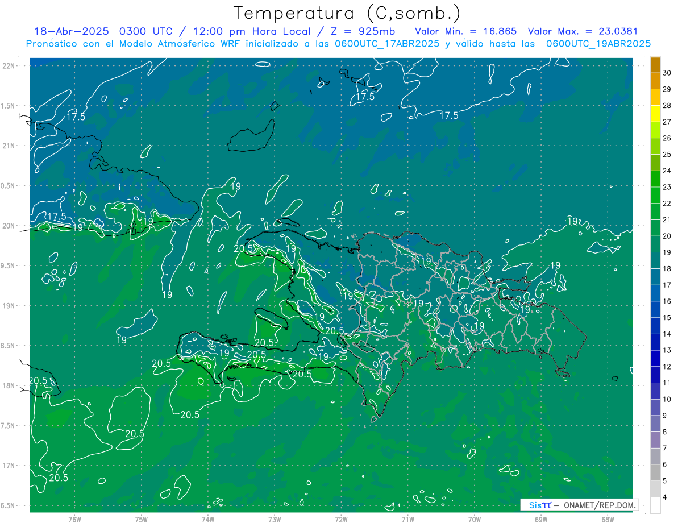
Task: Click the '19N' latitude label
Action: coord(8,306)
